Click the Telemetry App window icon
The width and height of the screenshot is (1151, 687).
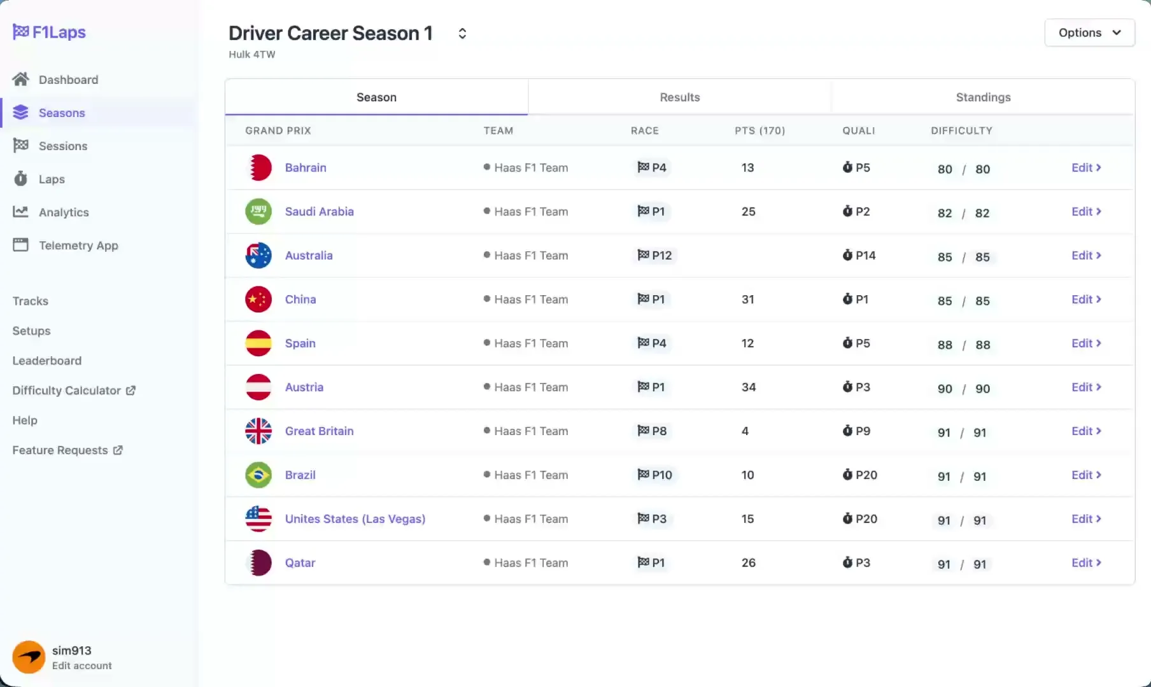pos(20,245)
